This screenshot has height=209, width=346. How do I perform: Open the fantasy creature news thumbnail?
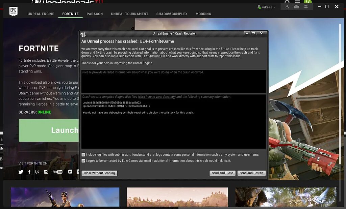click(286, 197)
